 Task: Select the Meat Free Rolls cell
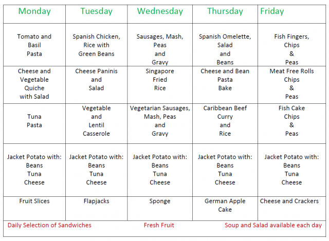tap(291, 84)
